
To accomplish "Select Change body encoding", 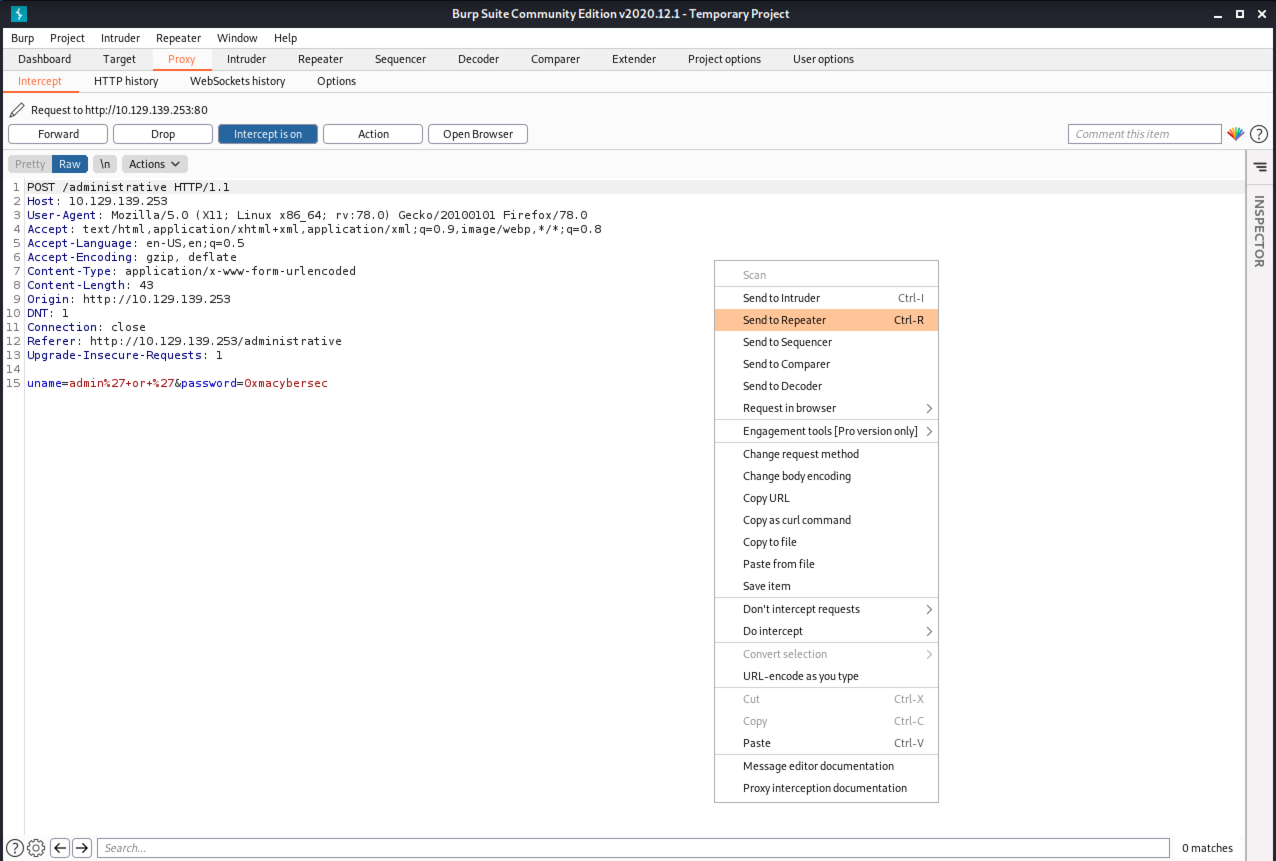I will (x=826, y=476).
